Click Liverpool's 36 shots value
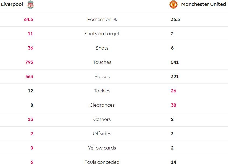 click(x=30, y=48)
